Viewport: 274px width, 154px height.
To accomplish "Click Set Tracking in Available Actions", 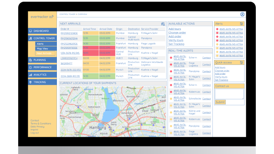I will 176,44.
